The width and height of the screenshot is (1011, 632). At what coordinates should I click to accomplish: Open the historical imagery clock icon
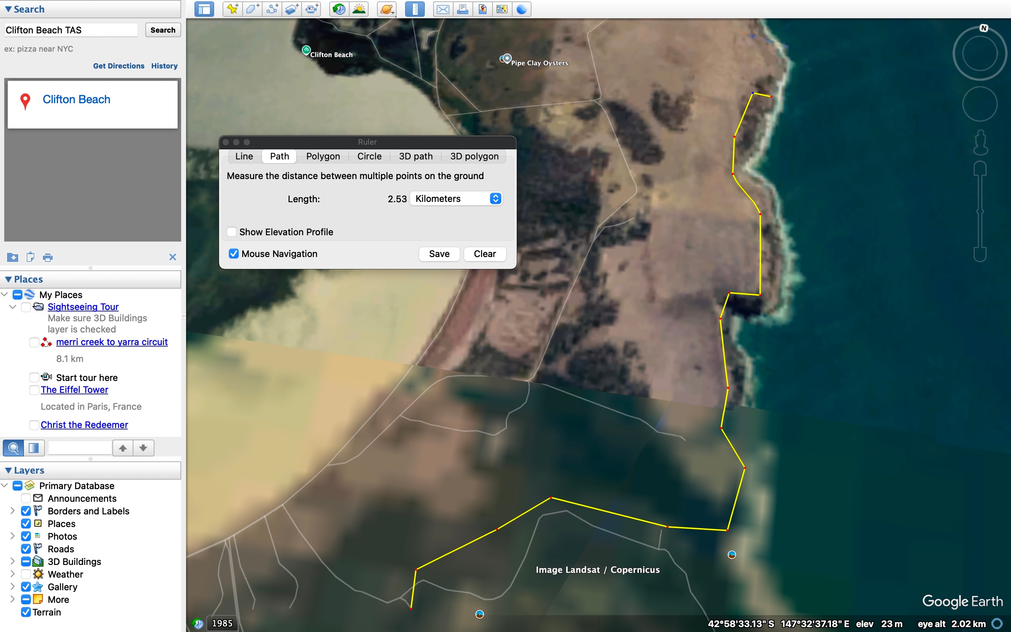coord(339,9)
